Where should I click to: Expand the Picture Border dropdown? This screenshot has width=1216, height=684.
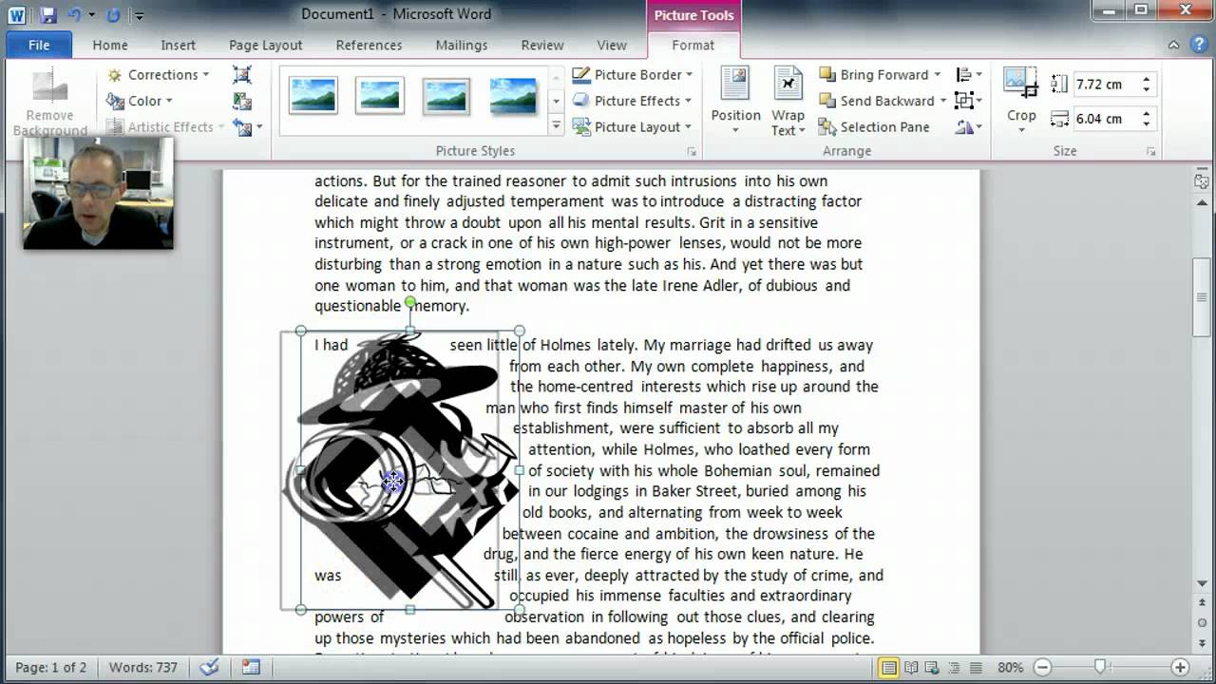click(x=689, y=75)
